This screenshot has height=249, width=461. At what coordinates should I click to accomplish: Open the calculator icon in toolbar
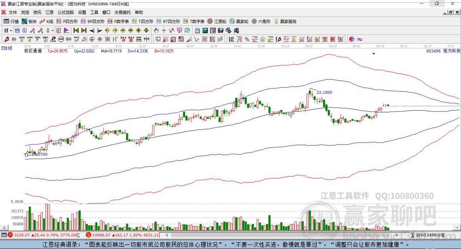pyautogui.click(x=205, y=31)
